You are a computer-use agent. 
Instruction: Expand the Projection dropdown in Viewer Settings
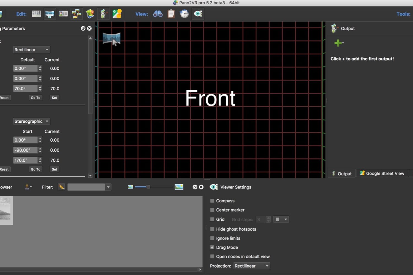point(251,266)
